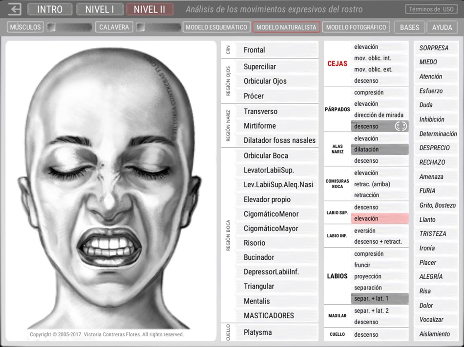Enable the Modelo Fotográfico view

[x=356, y=27]
